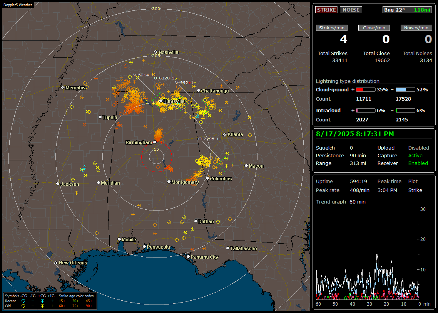Click the STRIKE indicator button

click(326, 10)
